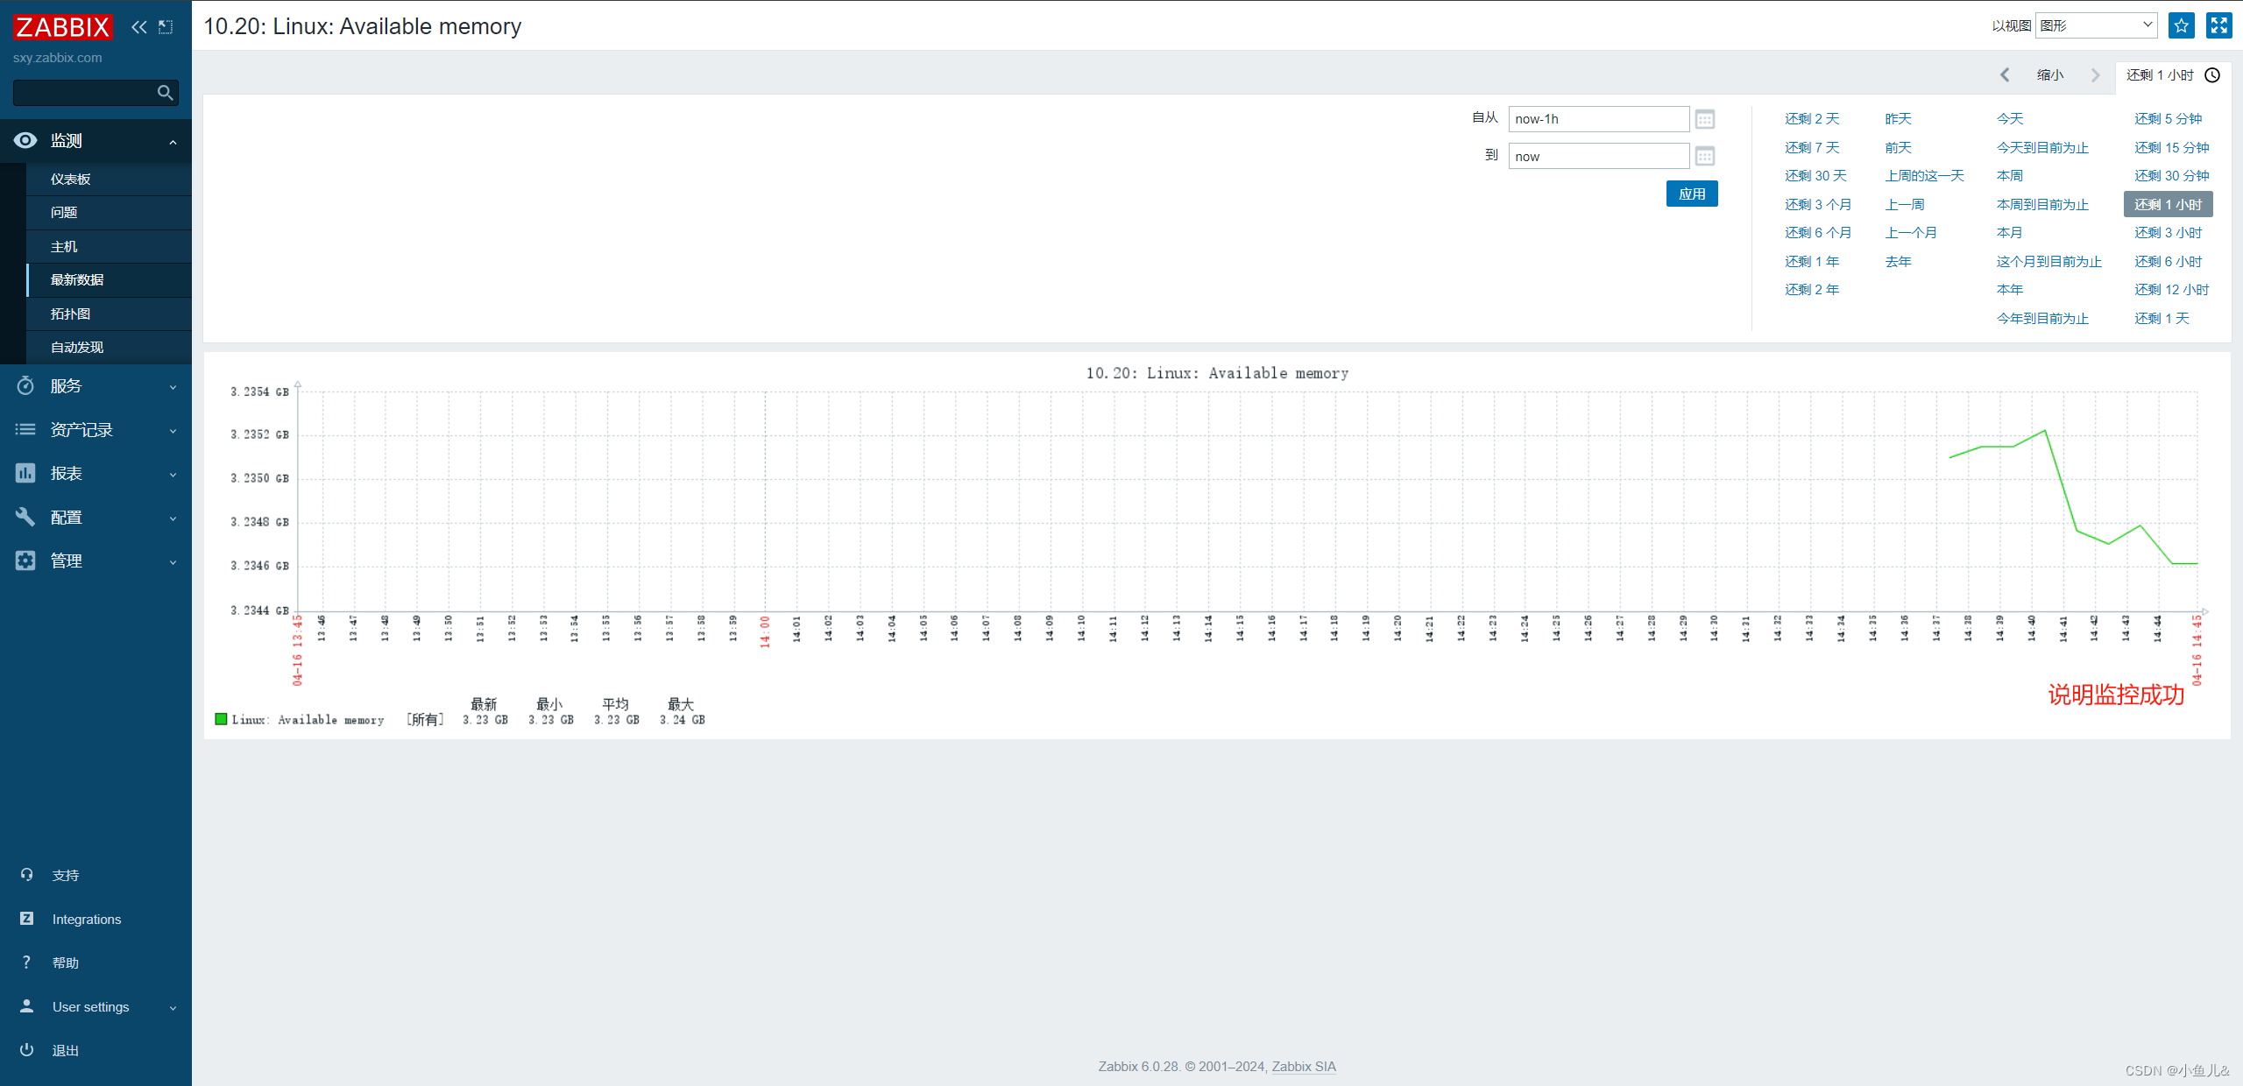Viewport: 2243px width, 1086px height.
Task: Click the eye icon beside 监测
Action: [x=25, y=140]
